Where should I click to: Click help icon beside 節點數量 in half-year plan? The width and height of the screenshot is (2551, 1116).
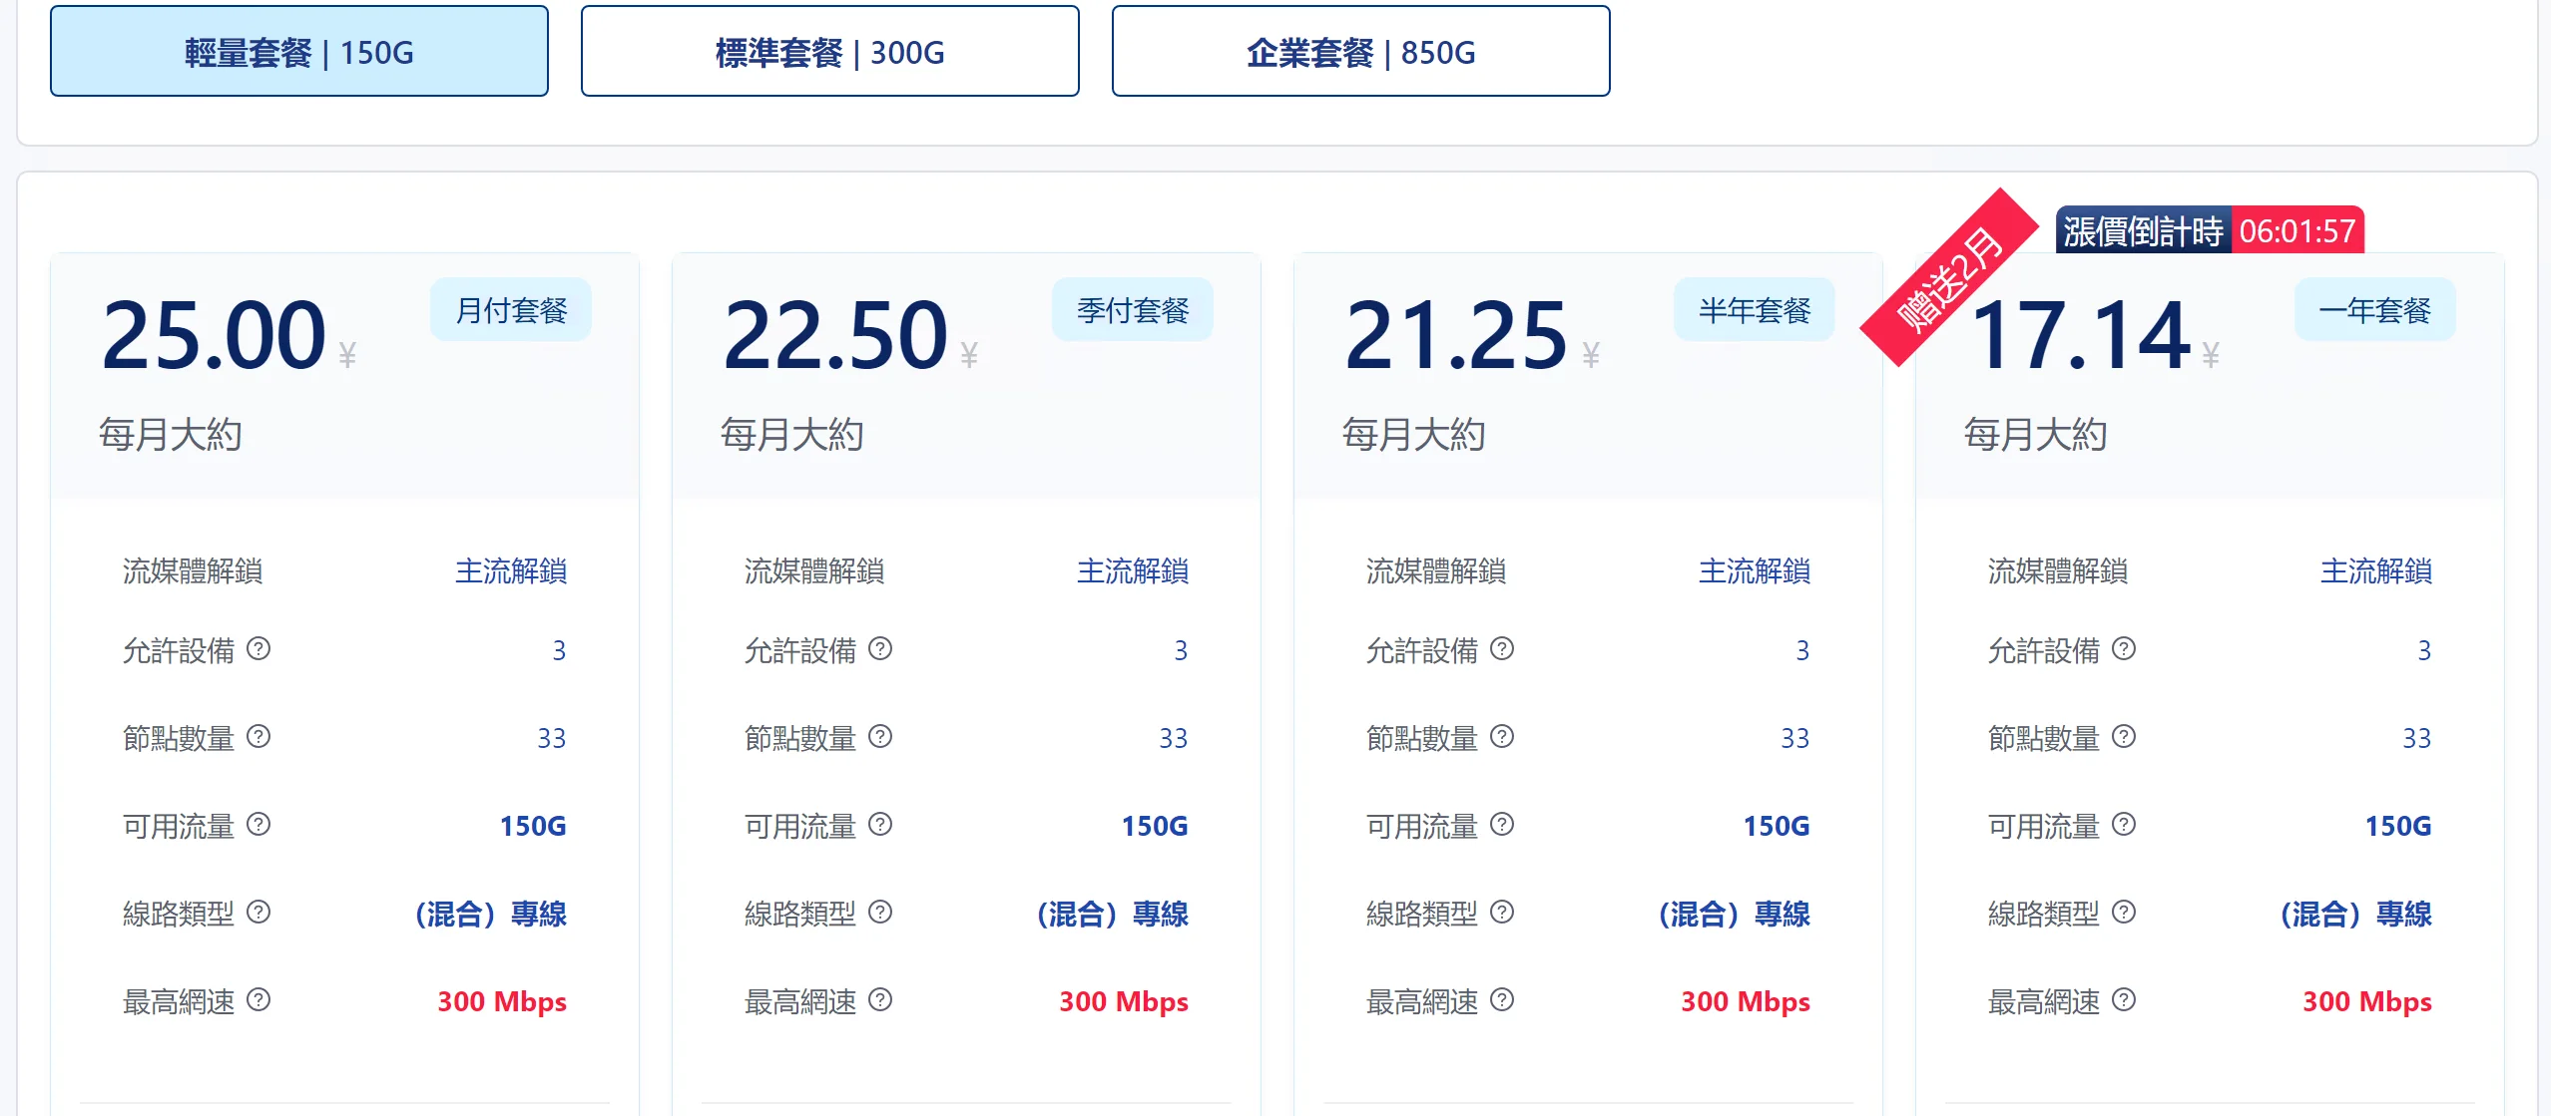1502,737
